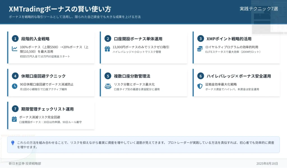287x168 pixels.
Task: Click the line '口座タイプ別の最適な資金配分と運用'
Action: [x=137, y=89]
